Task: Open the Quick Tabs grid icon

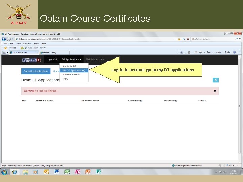Action: [4, 53]
